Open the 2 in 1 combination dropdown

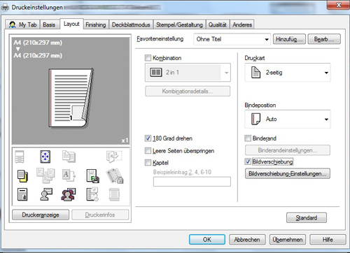click(x=188, y=73)
